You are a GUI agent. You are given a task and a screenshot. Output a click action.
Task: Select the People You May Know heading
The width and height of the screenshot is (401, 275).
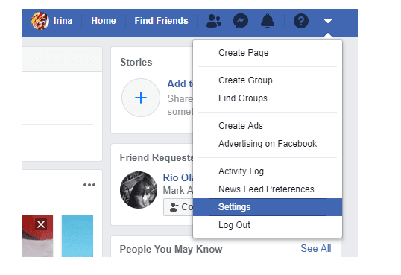(171, 250)
